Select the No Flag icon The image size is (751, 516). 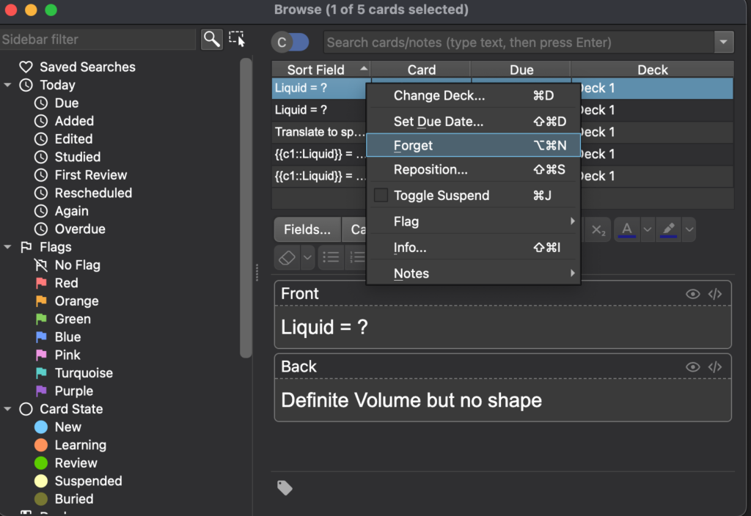point(41,265)
